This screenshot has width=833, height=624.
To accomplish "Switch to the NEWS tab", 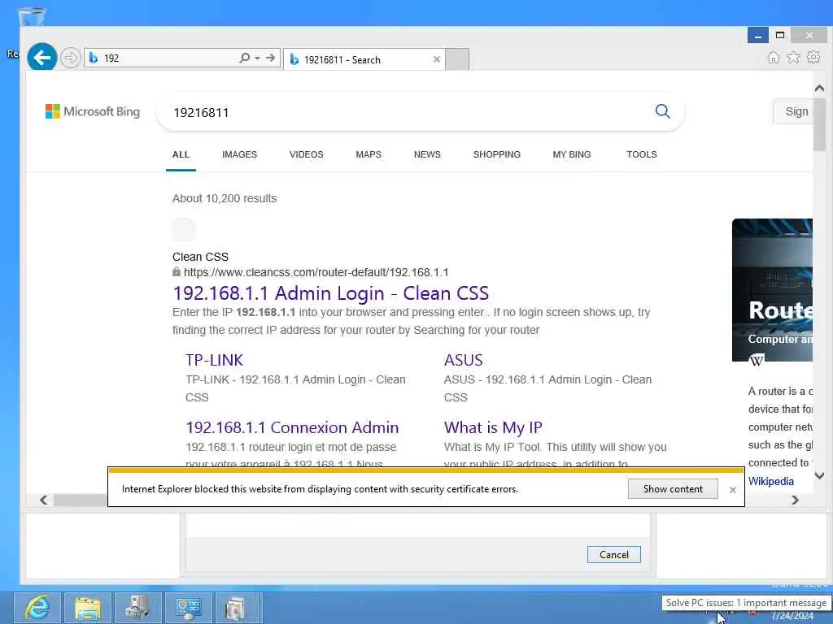I will coord(427,154).
